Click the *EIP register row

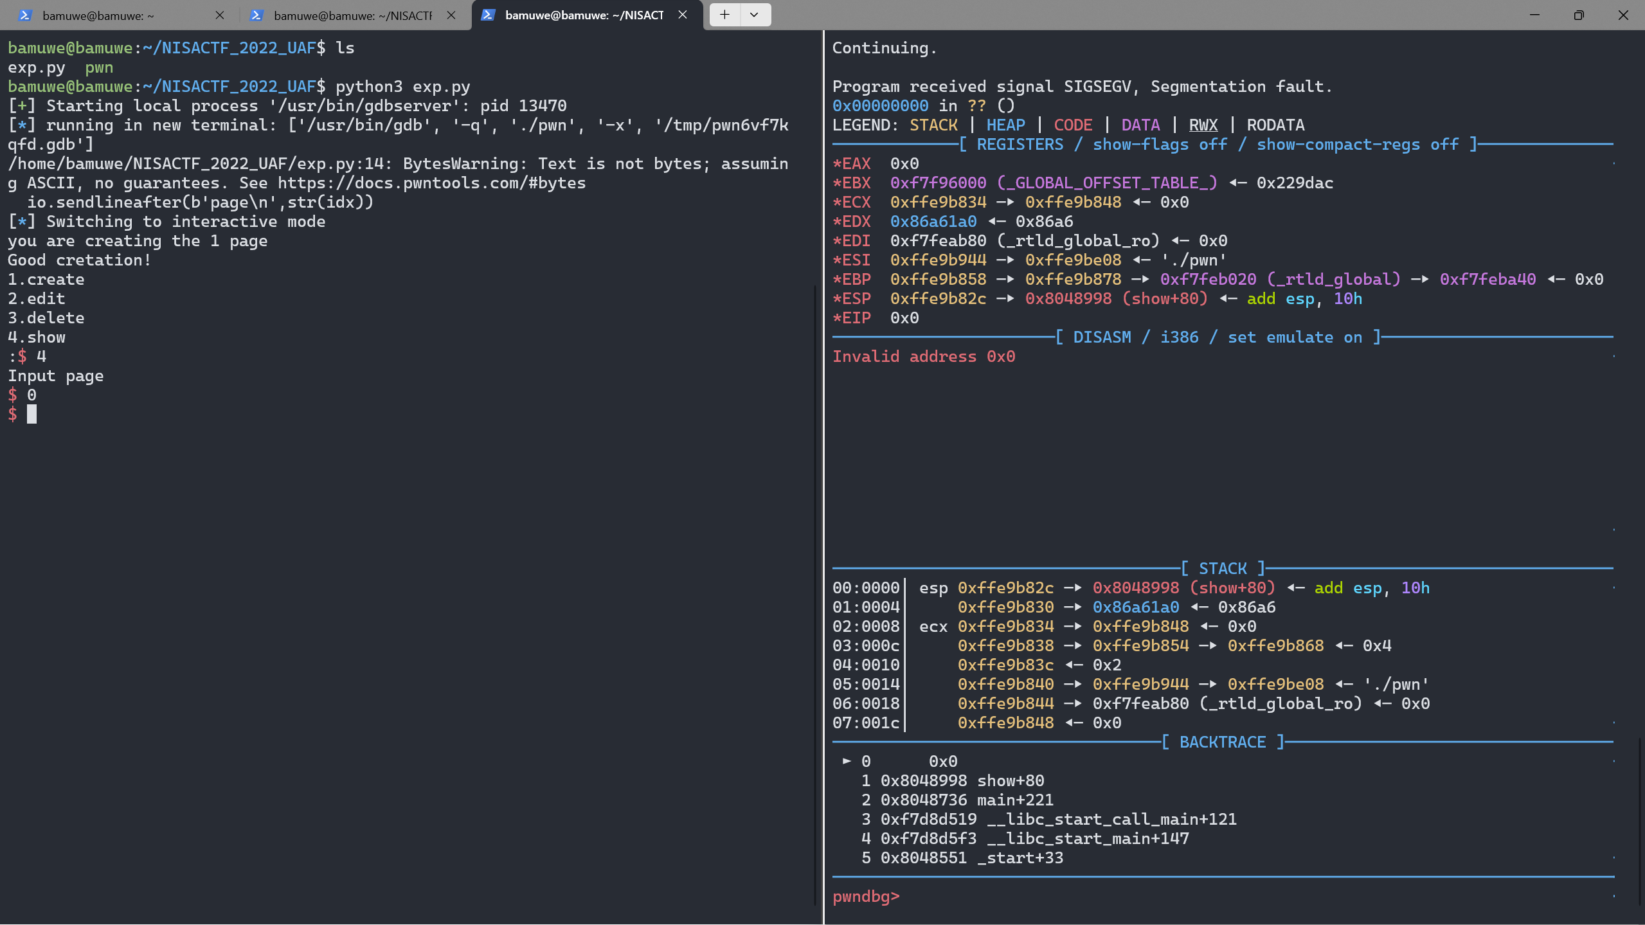[876, 318]
